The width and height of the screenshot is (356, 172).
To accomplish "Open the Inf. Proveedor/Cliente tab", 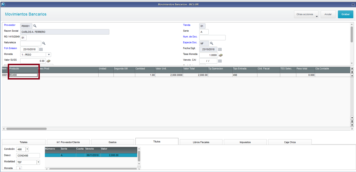I will tap(68, 142).
